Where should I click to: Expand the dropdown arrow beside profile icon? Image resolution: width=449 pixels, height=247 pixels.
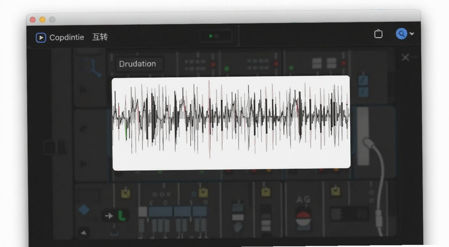[x=412, y=34]
